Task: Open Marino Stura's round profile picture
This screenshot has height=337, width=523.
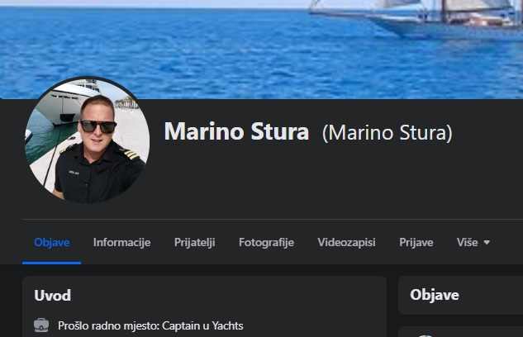Action: 88,140
